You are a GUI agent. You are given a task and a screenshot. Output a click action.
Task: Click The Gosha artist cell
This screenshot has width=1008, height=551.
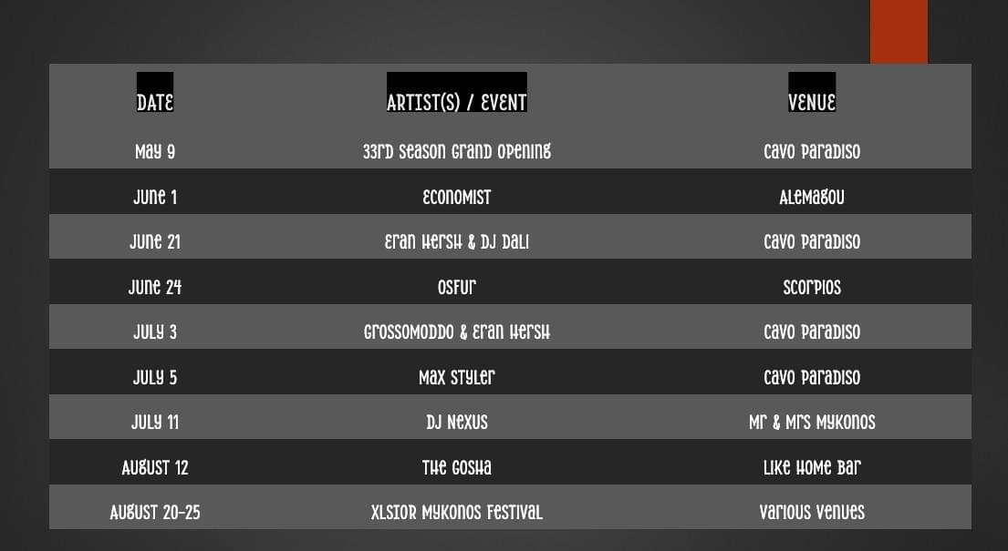[x=456, y=467]
